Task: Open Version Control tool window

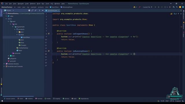Action: 10,99
